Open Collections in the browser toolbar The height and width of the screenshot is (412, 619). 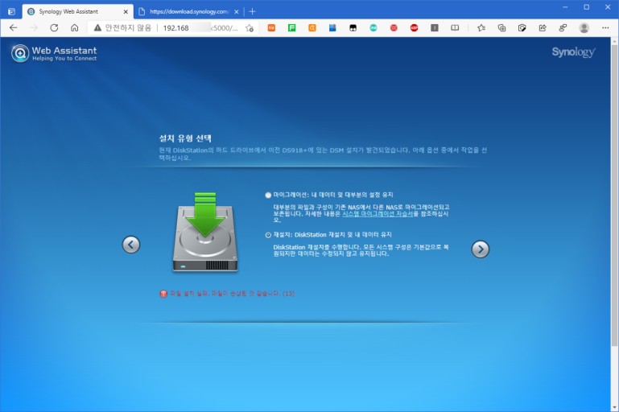point(501,27)
